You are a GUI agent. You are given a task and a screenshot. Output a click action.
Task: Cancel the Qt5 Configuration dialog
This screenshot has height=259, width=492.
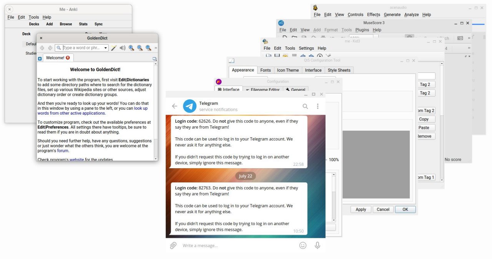coord(383,209)
